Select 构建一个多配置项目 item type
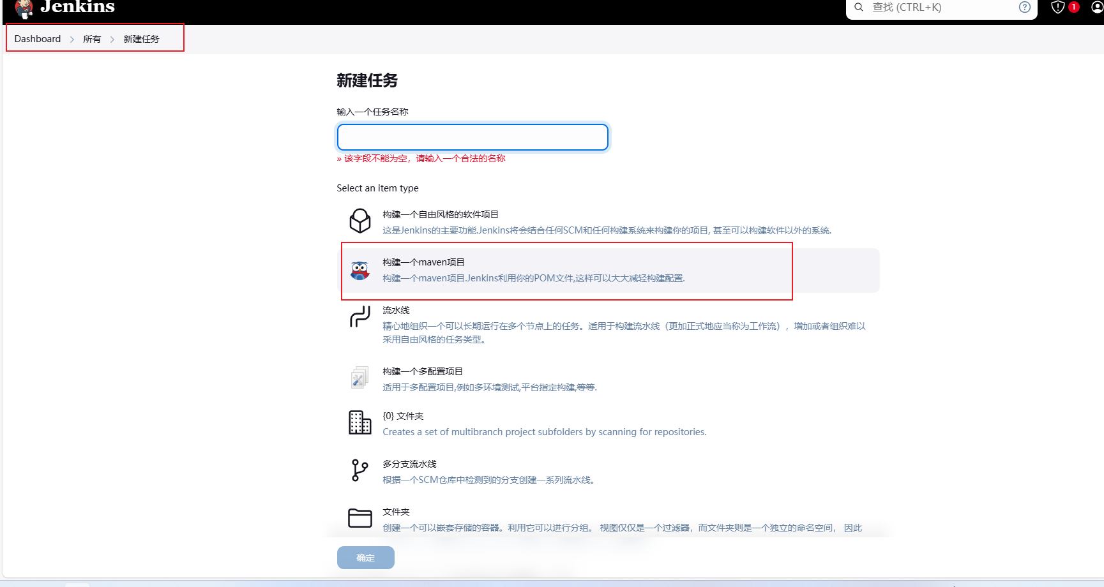1104x587 pixels. coord(423,371)
